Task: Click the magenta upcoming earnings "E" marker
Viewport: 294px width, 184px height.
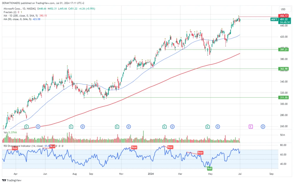Action: tap(251, 126)
